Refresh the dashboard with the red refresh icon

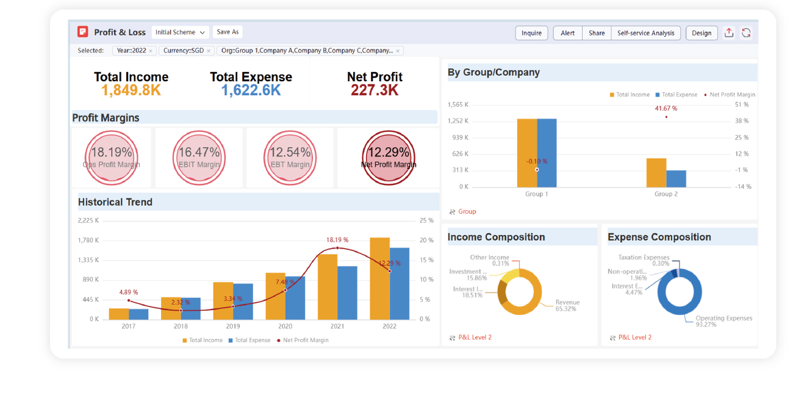coord(746,33)
